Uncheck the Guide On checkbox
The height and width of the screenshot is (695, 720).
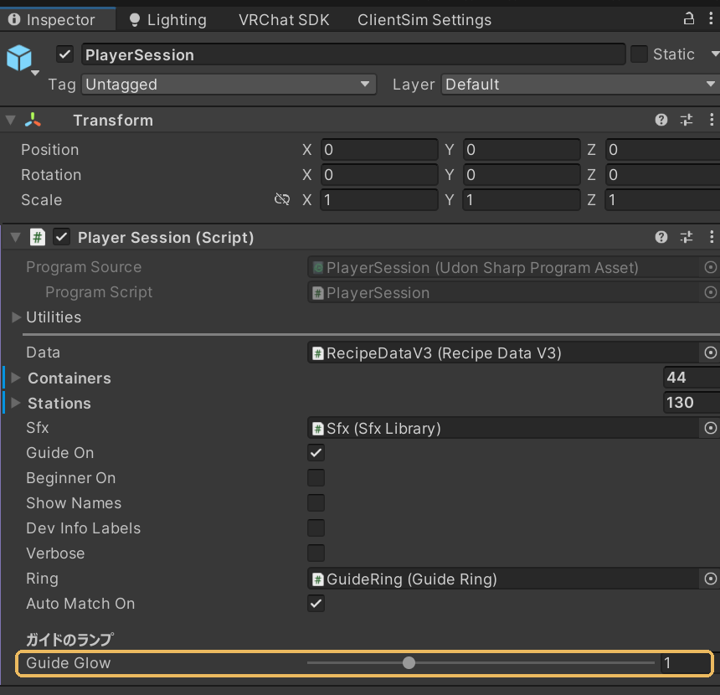coord(316,452)
